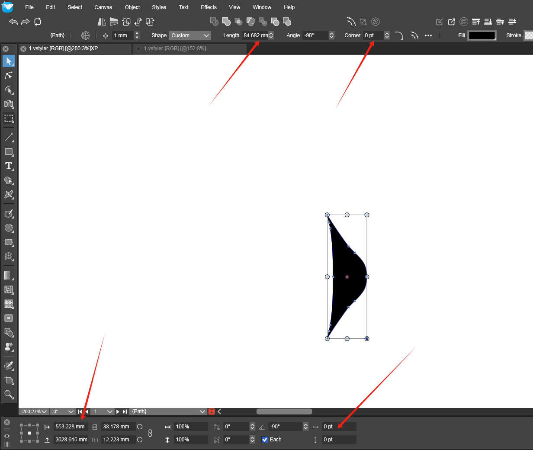This screenshot has height=450, width=533.
Task: Jump to the first page button
Action: click(80, 411)
